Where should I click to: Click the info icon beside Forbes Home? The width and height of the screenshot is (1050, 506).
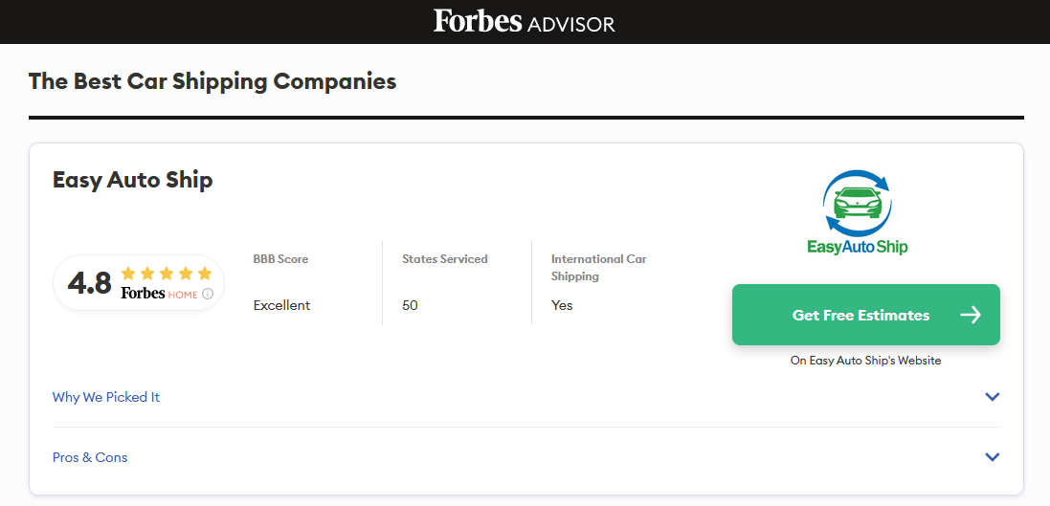coord(208,295)
